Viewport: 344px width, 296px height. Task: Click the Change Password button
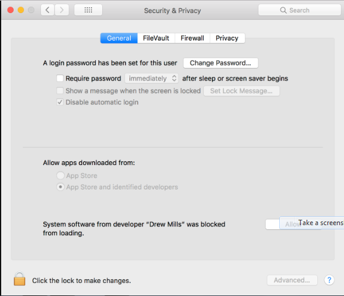[220, 63]
